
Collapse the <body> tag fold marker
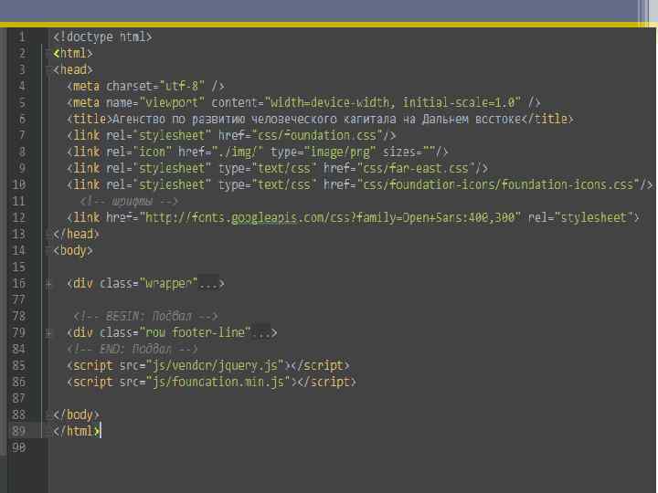(48, 251)
